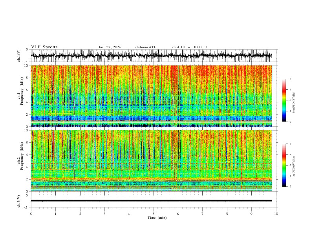Click the ch.1 "Frequency (kHz)" axis label
311x240 pixels.
(x=22, y=91)
